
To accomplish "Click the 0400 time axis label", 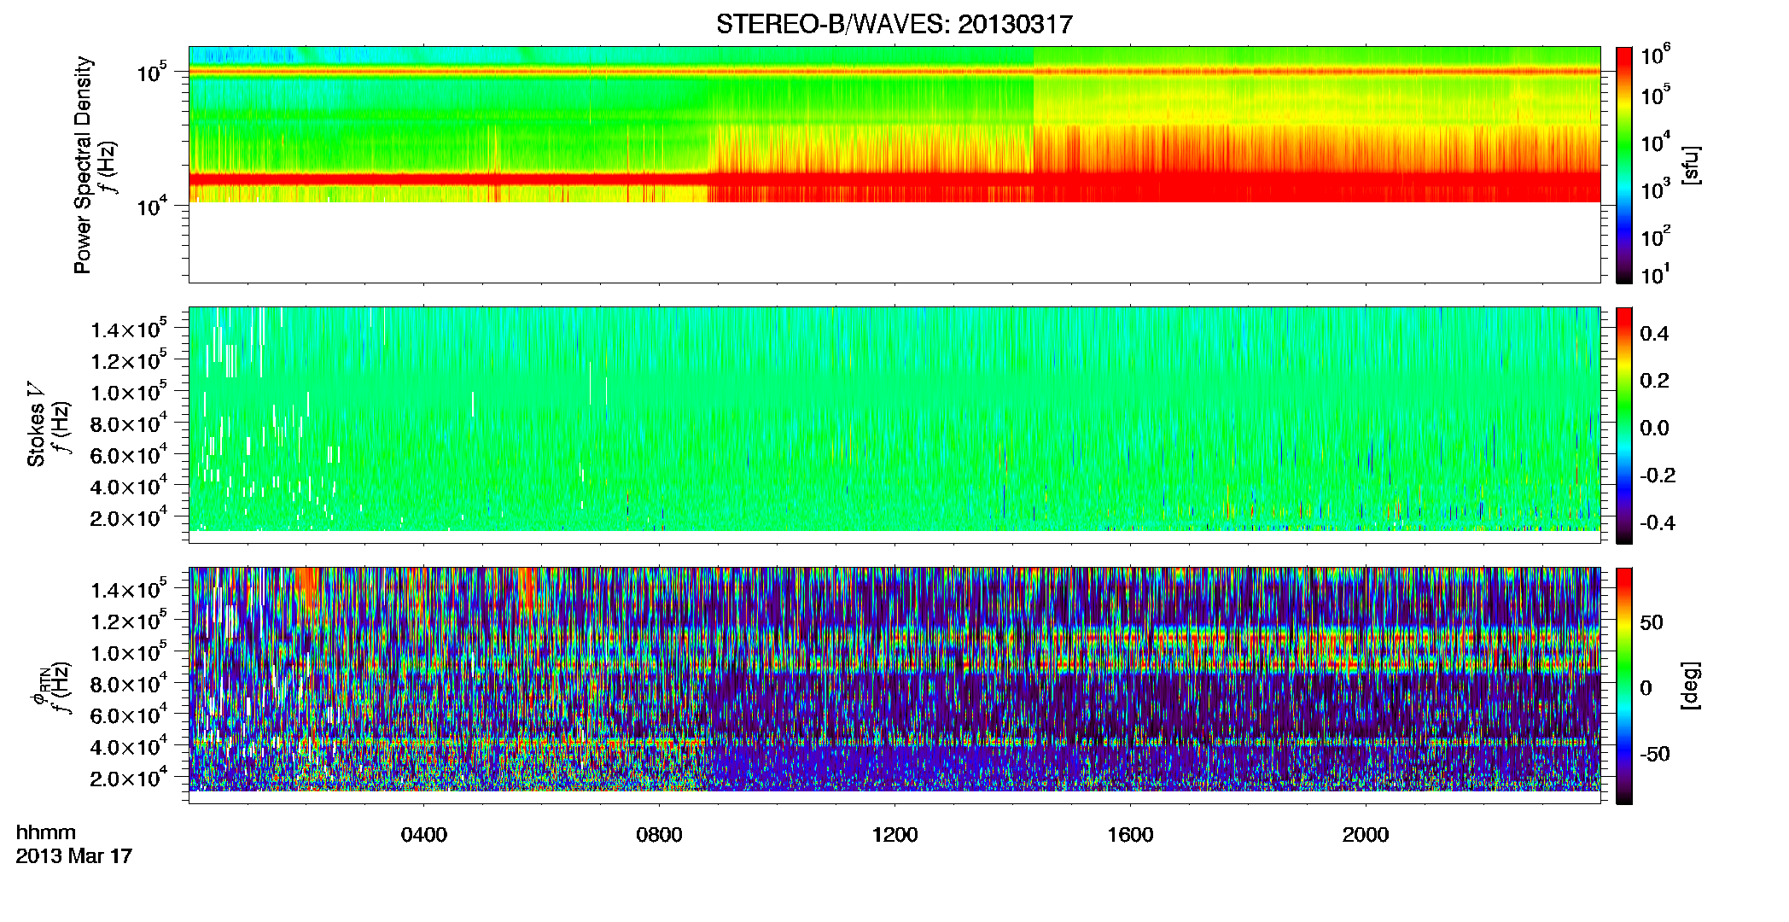I will pyautogui.click(x=424, y=835).
